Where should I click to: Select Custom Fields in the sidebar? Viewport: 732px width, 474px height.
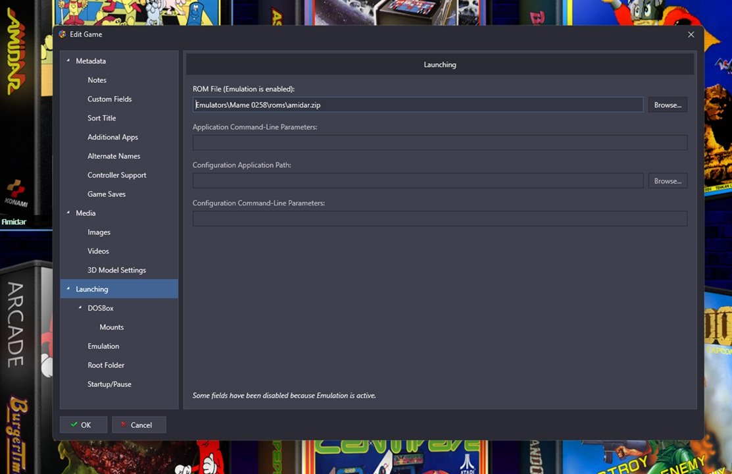(109, 99)
